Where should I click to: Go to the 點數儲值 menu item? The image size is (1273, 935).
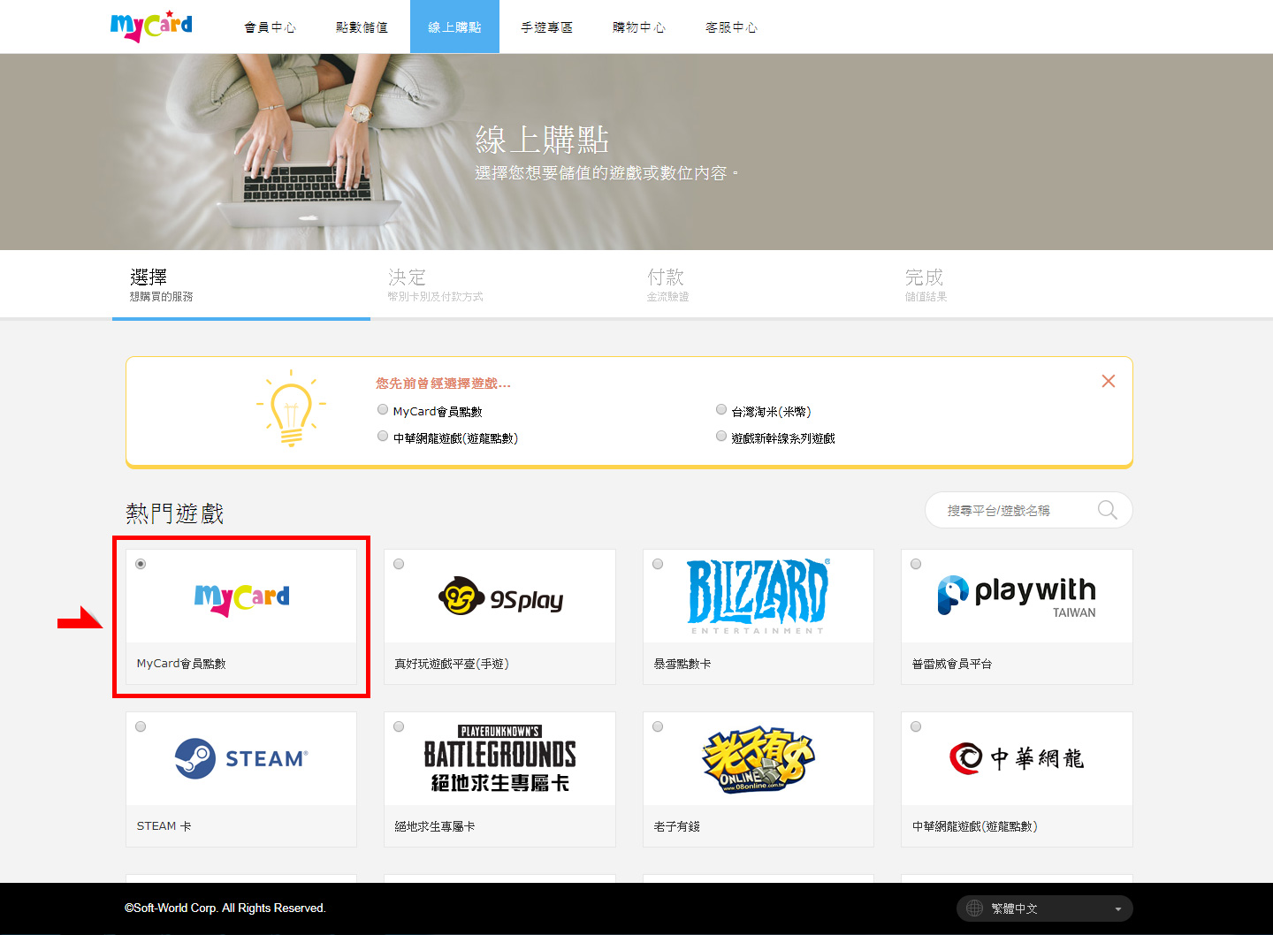[x=362, y=27]
